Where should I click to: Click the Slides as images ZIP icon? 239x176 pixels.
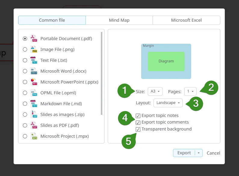coord(33,115)
